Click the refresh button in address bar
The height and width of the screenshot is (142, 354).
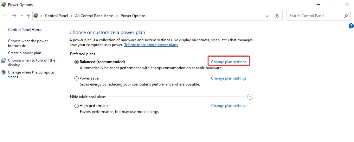coord(278,16)
